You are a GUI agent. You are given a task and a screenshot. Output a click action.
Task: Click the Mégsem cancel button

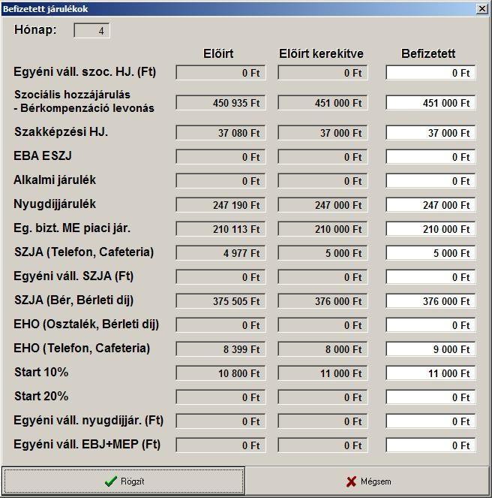pos(367,481)
